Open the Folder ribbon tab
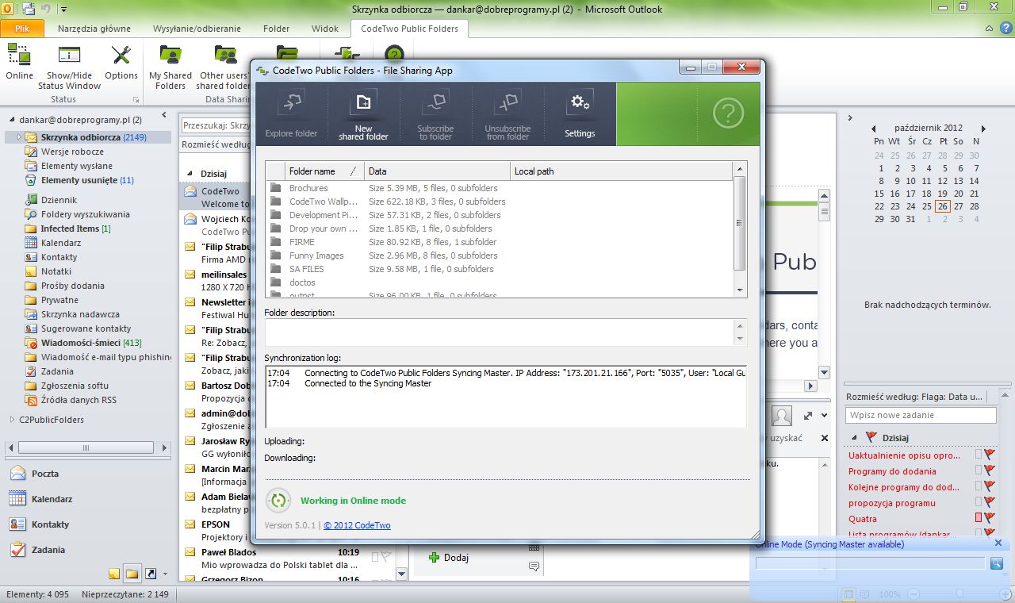 277,29
